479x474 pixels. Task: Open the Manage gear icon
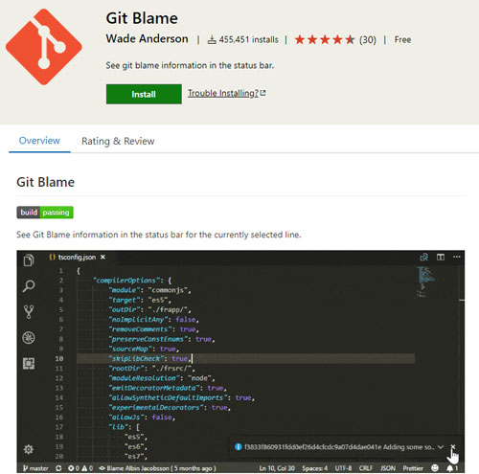coord(29,449)
